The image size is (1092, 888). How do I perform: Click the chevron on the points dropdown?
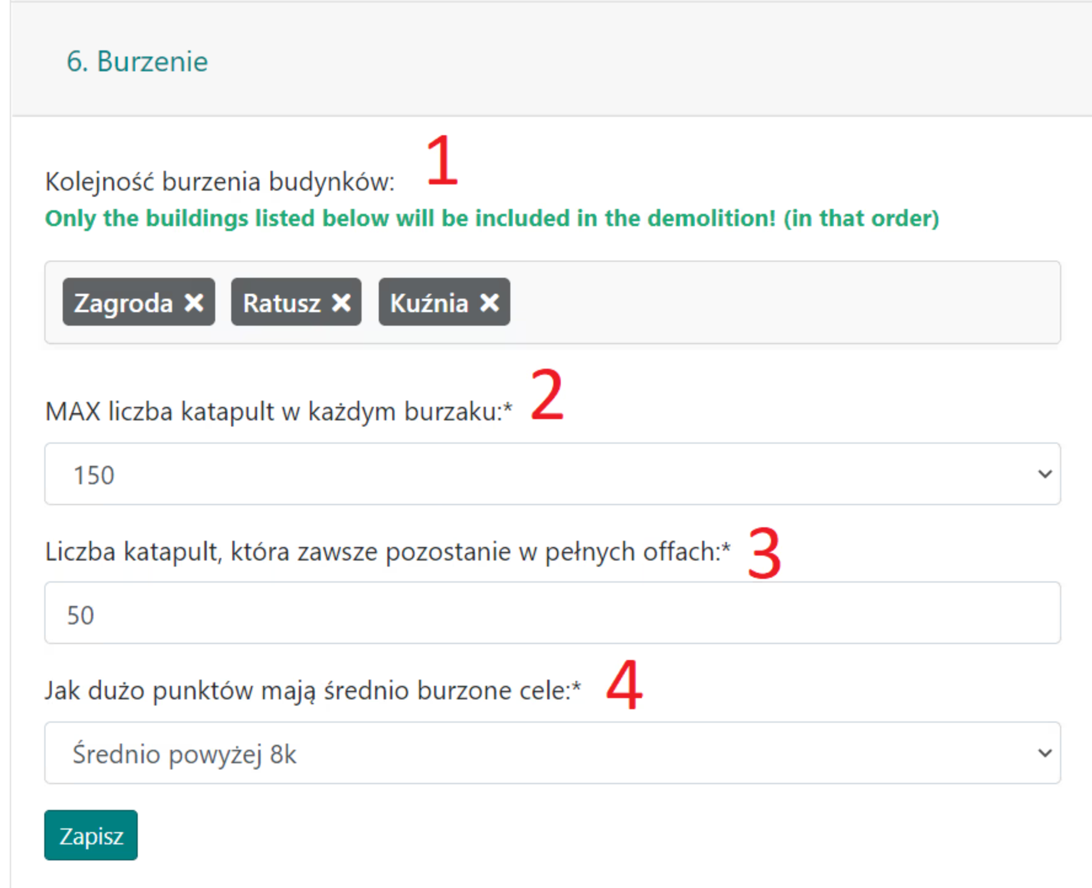[x=1045, y=753]
